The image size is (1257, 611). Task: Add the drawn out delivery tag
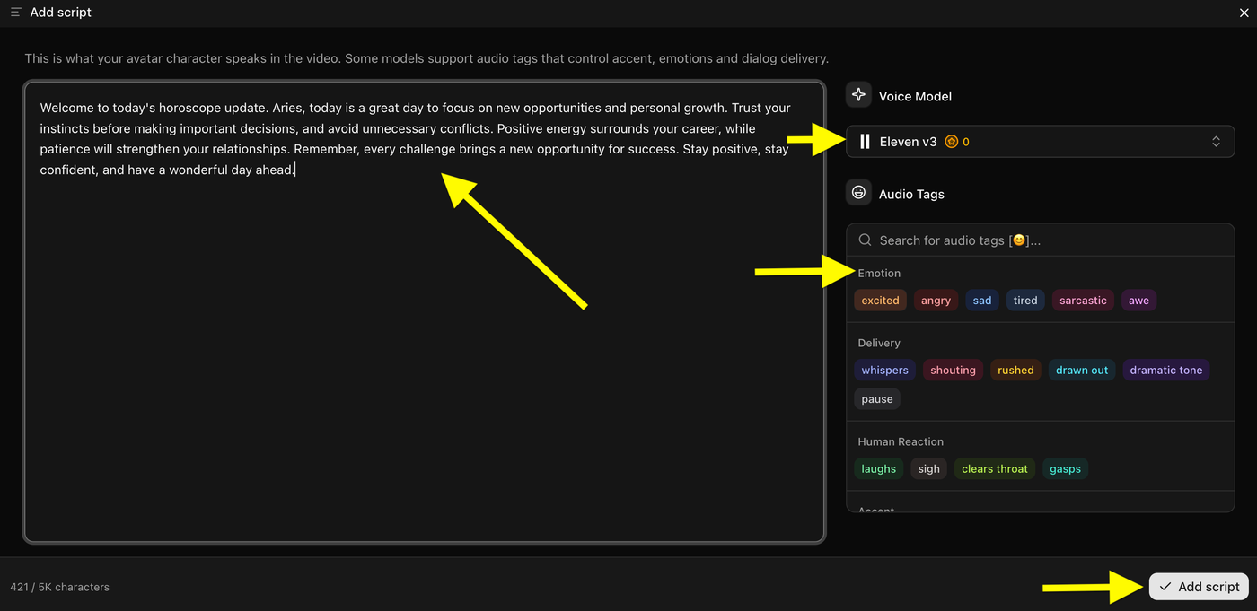point(1082,370)
